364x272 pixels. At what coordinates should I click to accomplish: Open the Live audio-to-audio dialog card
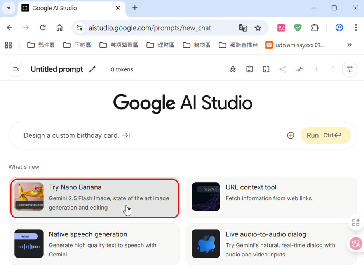(x=271, y=244)
